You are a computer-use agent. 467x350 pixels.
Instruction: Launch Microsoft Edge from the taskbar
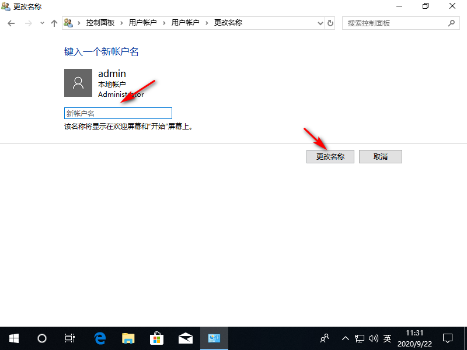(99, 338)
